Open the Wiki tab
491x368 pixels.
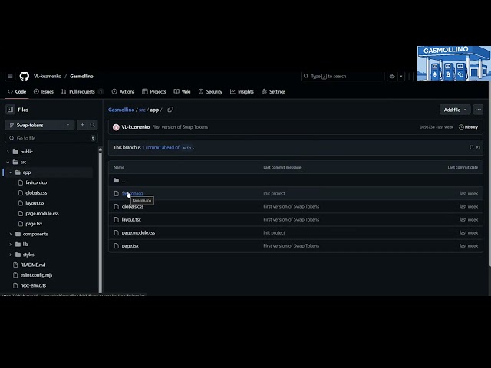tap(183, 91)
